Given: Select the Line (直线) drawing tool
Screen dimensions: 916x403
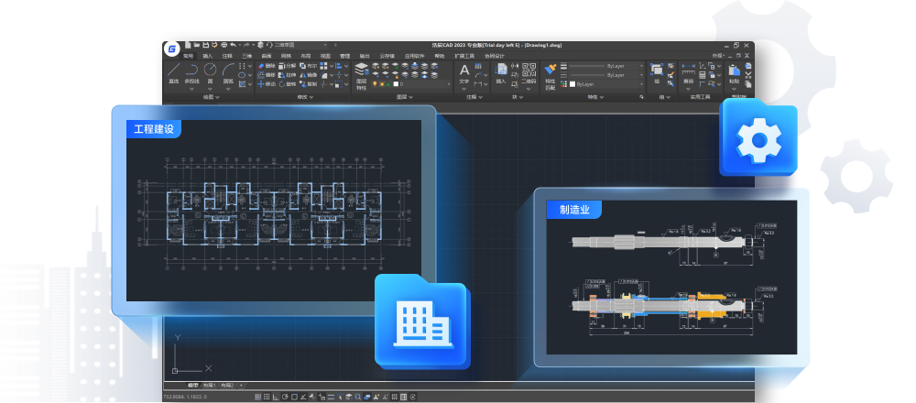Looking at the screenshot, I should [x=173, y=73].
